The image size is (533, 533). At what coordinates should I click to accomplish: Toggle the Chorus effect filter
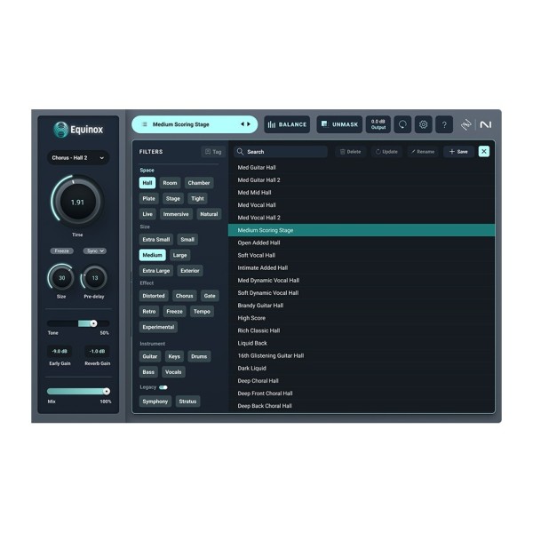coord(184,296)
